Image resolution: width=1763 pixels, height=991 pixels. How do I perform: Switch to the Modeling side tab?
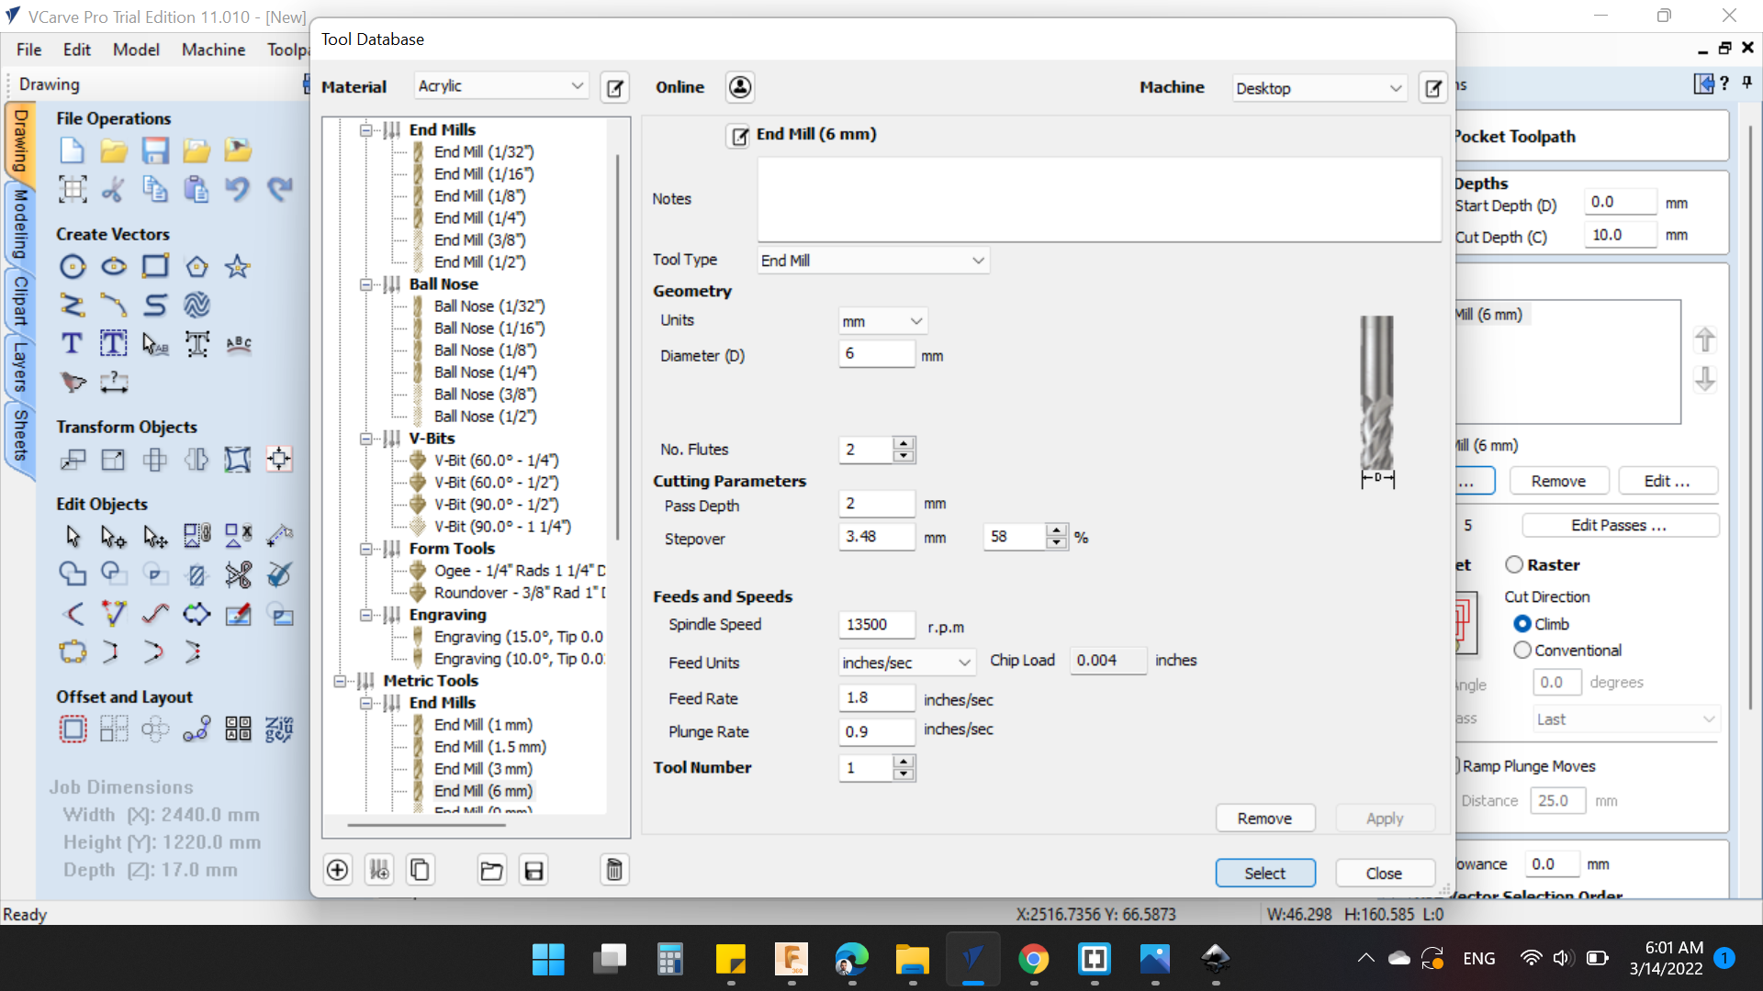[x=19, y=224]
